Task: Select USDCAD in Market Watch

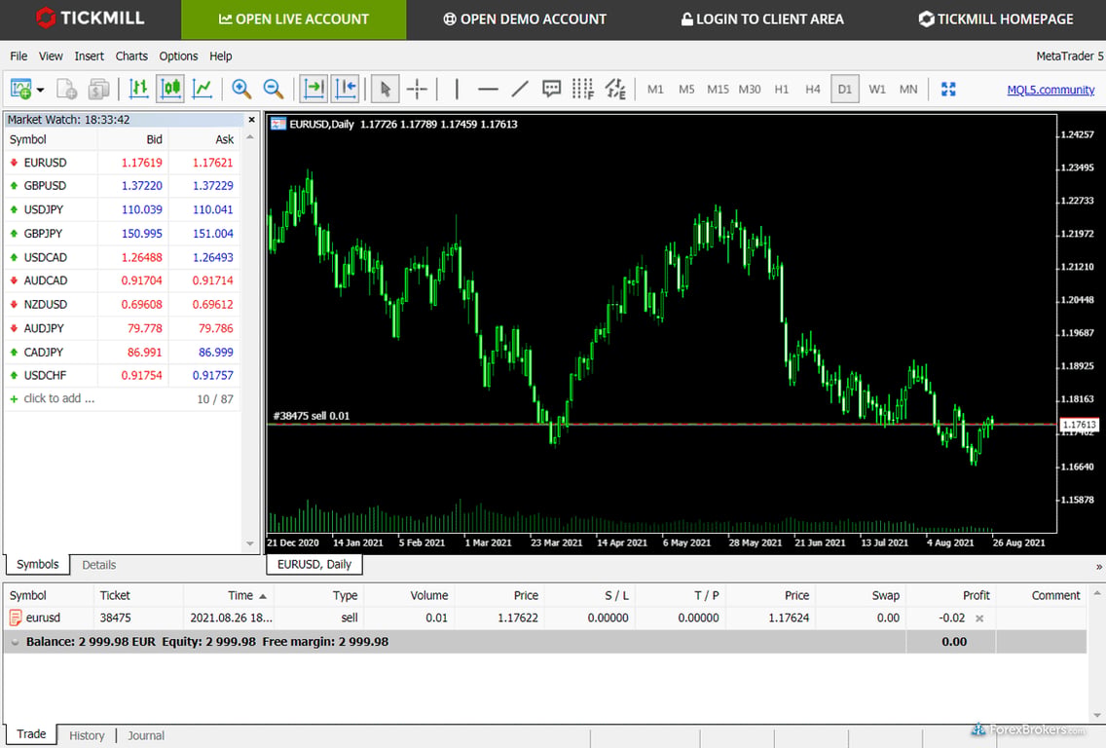Action: (122, 257)
